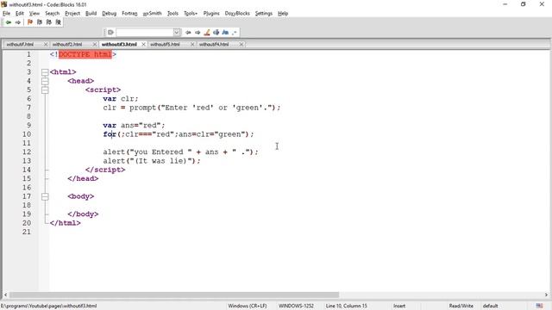Select the active withoutif3.html tab
This screenshot has height=310, width=552.
click(119, 44)
